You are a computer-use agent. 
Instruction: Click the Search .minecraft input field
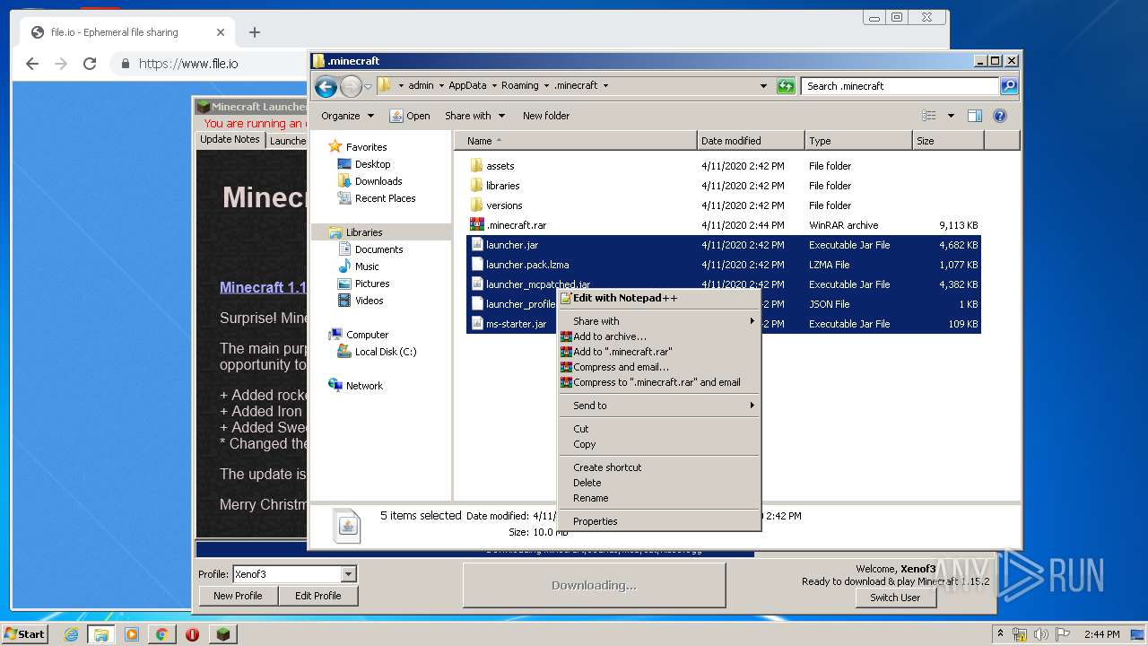pyautogui.click(x=900, y=86)
